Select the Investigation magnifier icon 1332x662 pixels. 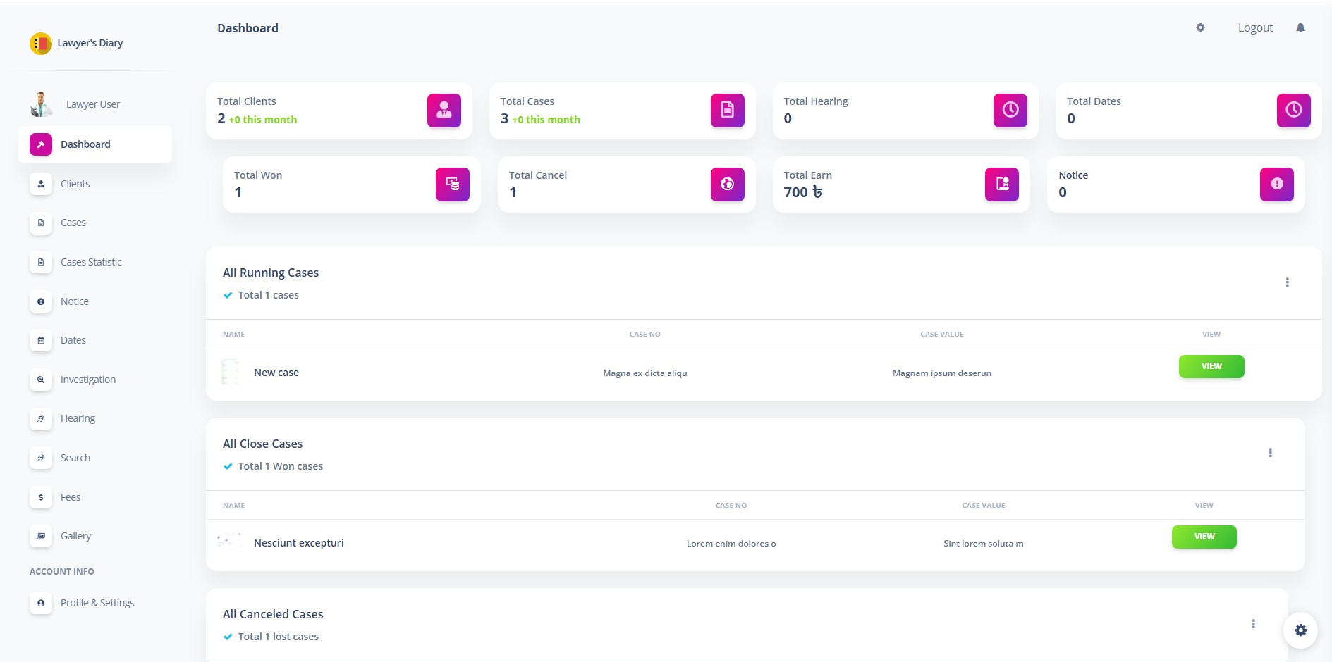pyautogui.click(x=40, y=380)
